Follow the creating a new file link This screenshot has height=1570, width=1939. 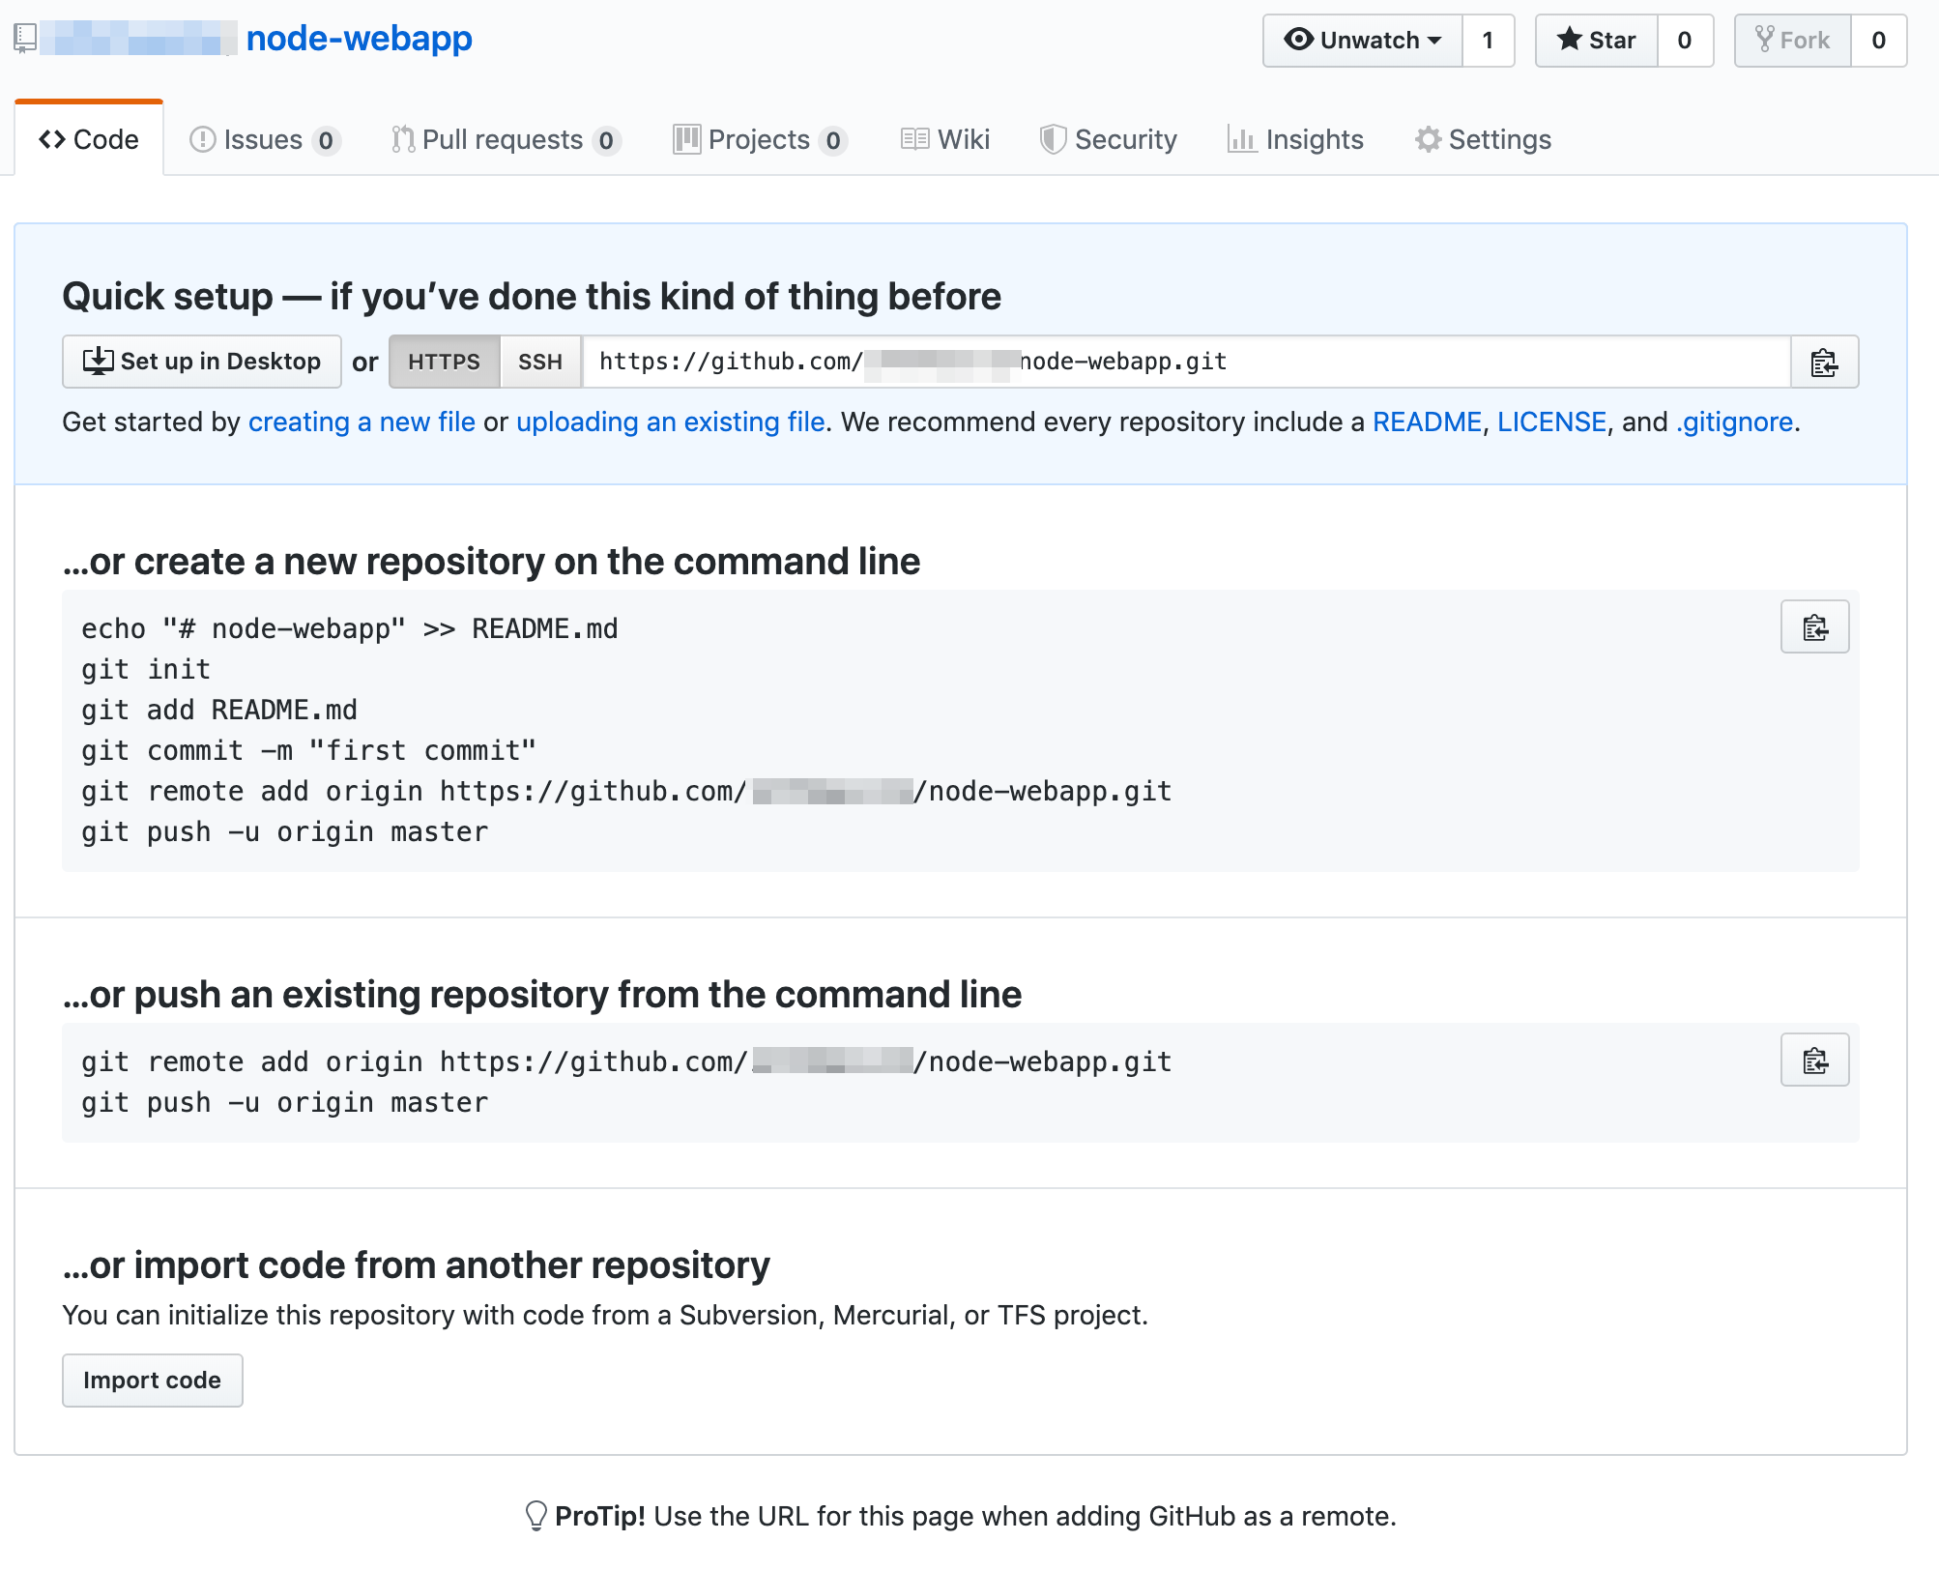pos(362,422)
